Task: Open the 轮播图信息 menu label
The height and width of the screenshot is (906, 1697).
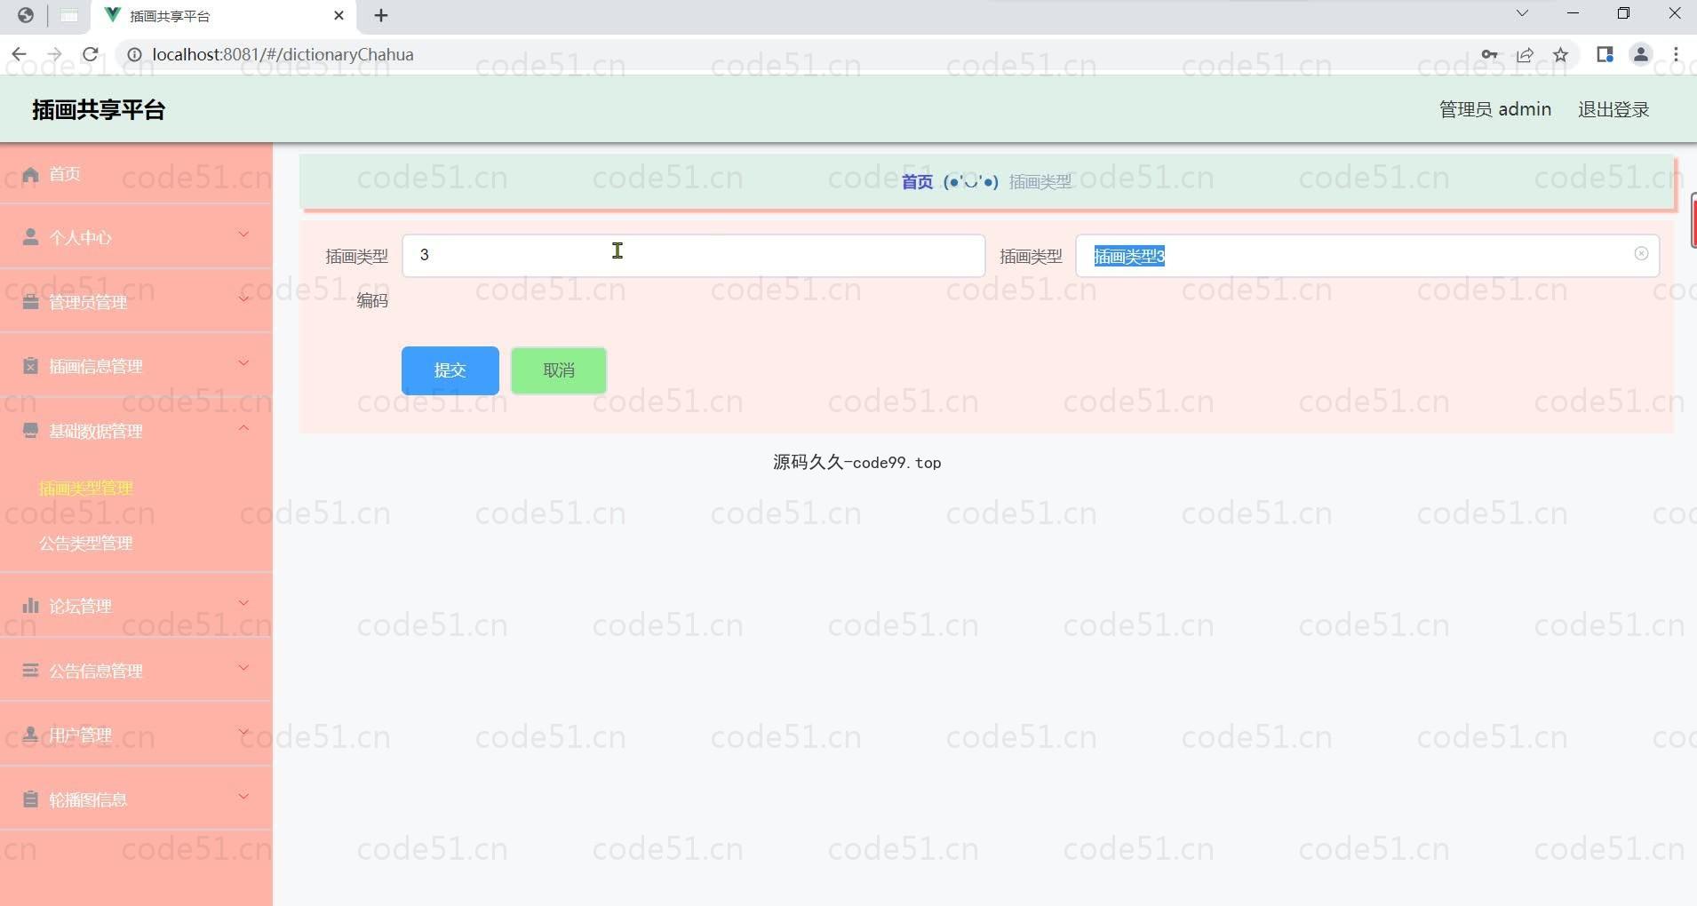Action: [88, 799]
